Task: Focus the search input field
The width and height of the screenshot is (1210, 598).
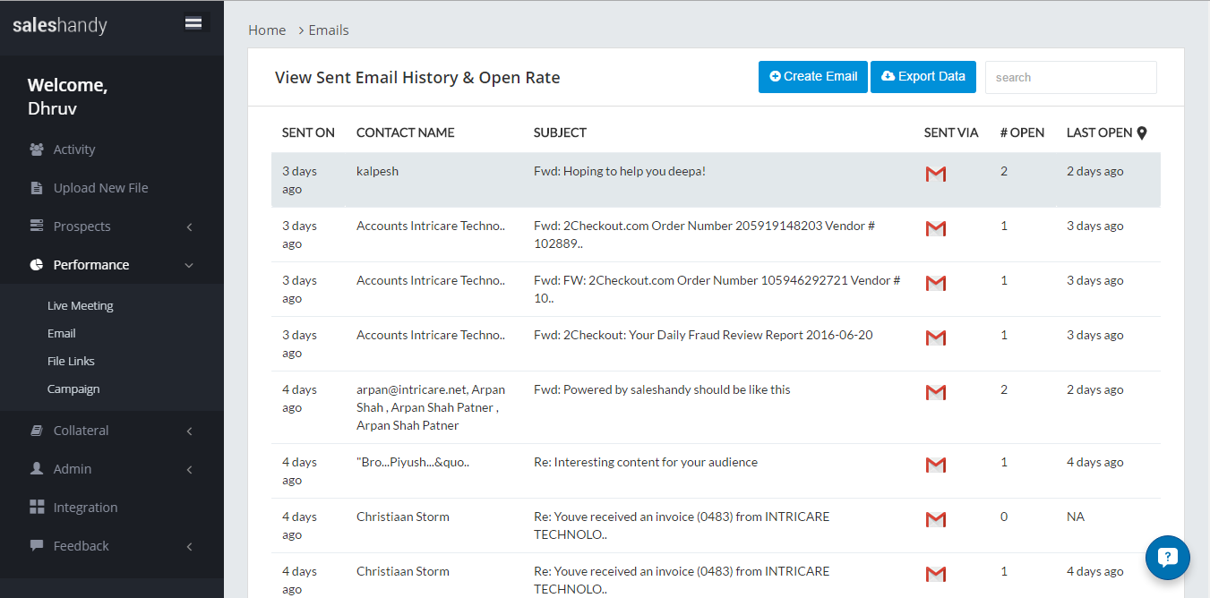Action: (x=1070, y=78)
